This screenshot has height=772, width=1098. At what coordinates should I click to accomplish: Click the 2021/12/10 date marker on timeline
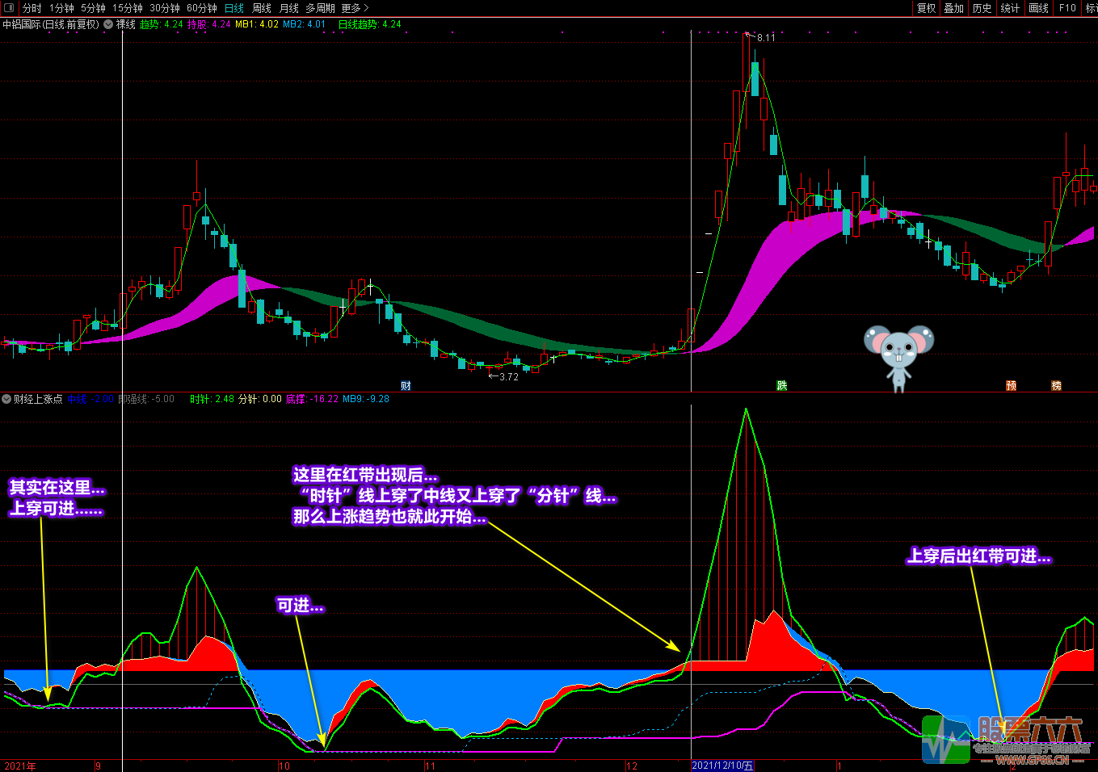point(722,766)
